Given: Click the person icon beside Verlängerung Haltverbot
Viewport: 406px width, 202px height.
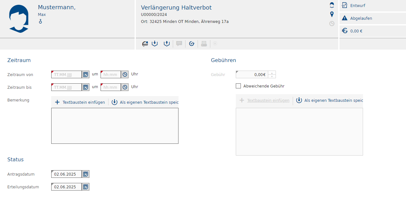Looking at the screenshot, I should 332,5.
